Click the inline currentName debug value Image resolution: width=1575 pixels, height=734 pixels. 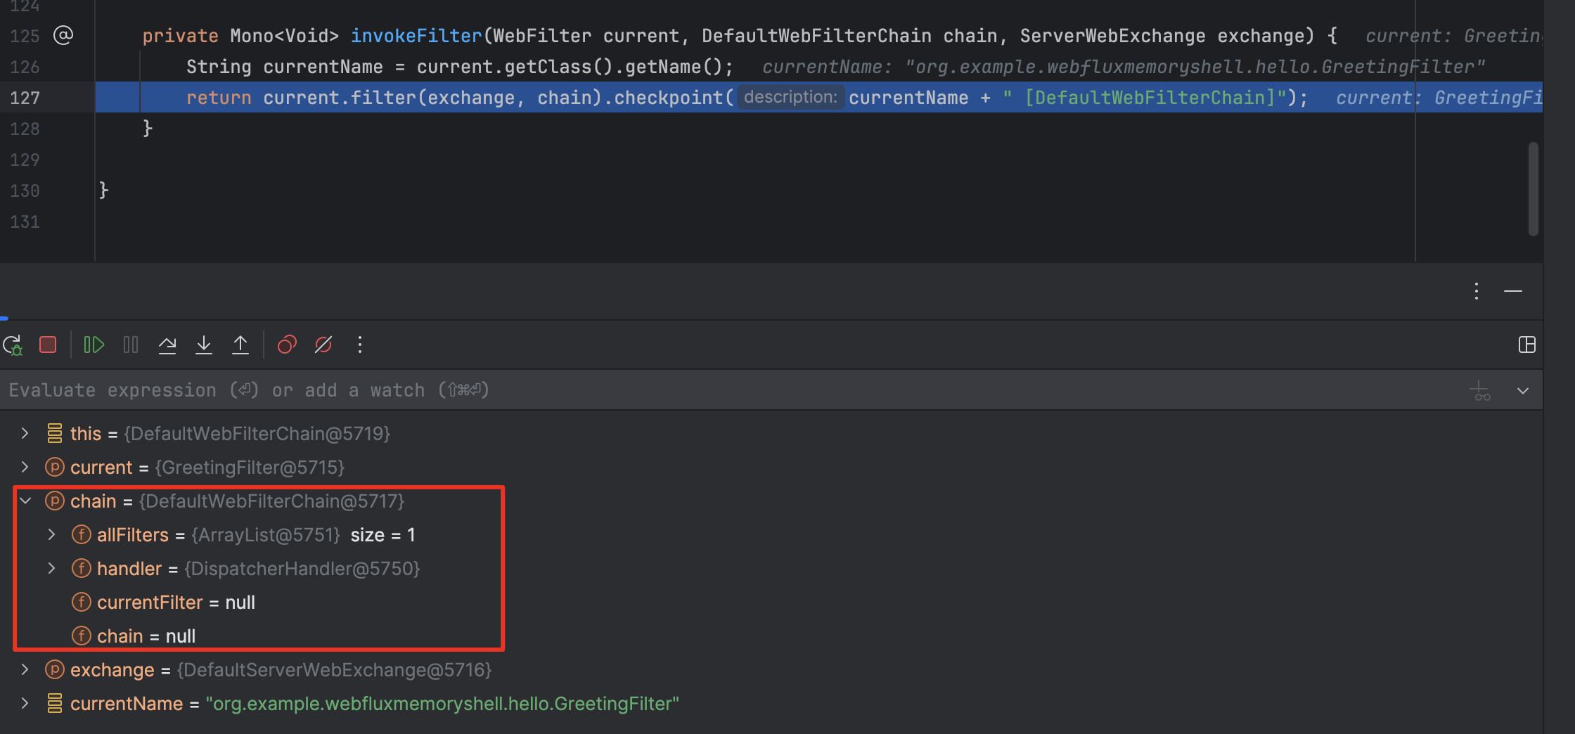1124,67
